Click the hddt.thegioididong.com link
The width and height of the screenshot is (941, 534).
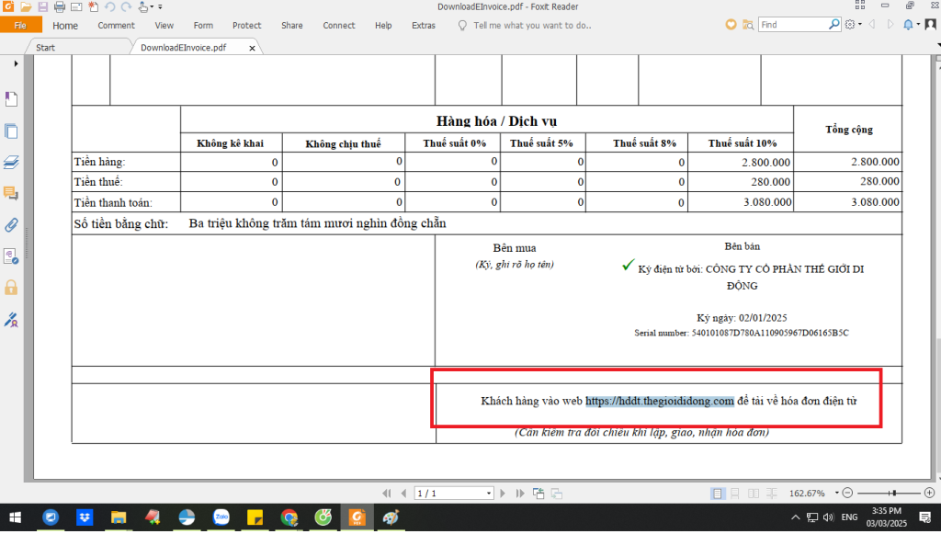point(660,401)
